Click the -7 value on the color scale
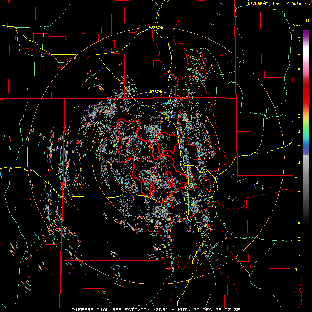Screen dimensions: 312x312 298,254
